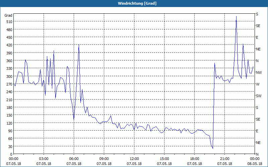The width and height of the screenshot is (268, 167).
Task: Select the 150 value on the y-axis
Action: (x=9, y=115)
